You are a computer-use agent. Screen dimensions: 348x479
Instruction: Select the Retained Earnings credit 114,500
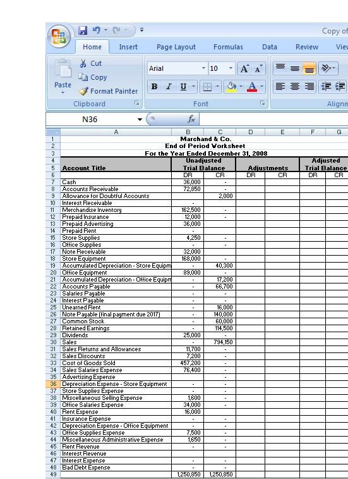[220, 328]
